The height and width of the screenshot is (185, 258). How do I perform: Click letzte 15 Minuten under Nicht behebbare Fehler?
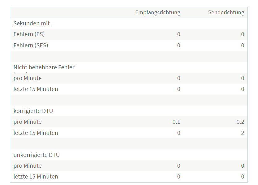point(36,89)
